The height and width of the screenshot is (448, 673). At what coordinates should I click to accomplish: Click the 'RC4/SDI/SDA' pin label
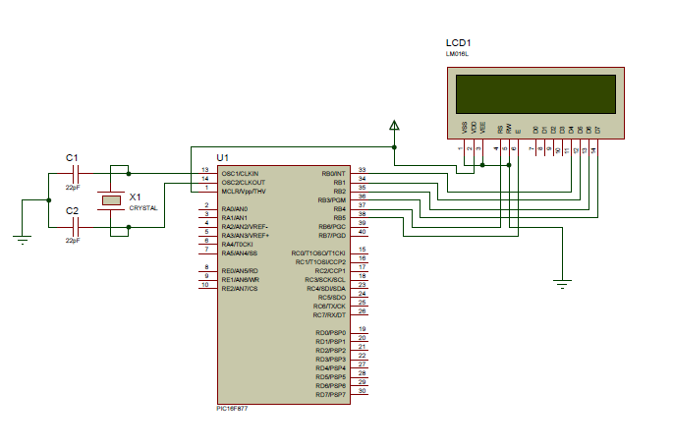[326, 289]
